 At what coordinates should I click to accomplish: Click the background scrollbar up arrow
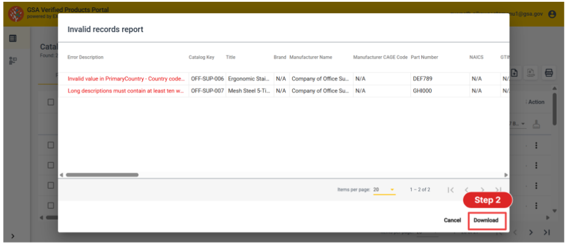(x=555, y=88)
